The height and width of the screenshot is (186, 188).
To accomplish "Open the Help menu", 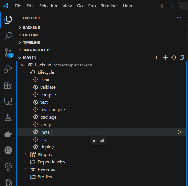I will click(127, 6).
